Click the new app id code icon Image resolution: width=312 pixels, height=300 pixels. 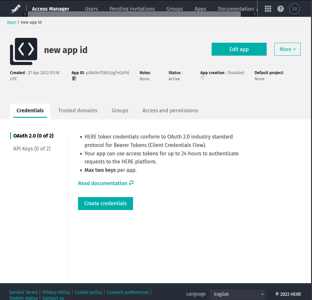pos(24,51)
